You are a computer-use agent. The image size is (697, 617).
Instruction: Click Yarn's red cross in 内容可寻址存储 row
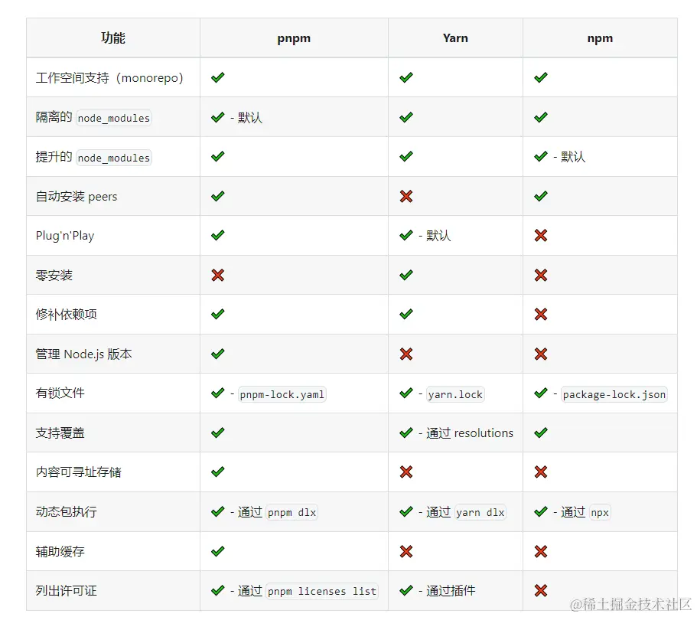point(406,472)
